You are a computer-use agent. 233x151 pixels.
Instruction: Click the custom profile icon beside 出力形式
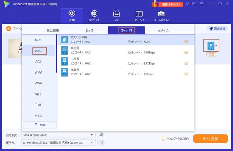[101, 135]
